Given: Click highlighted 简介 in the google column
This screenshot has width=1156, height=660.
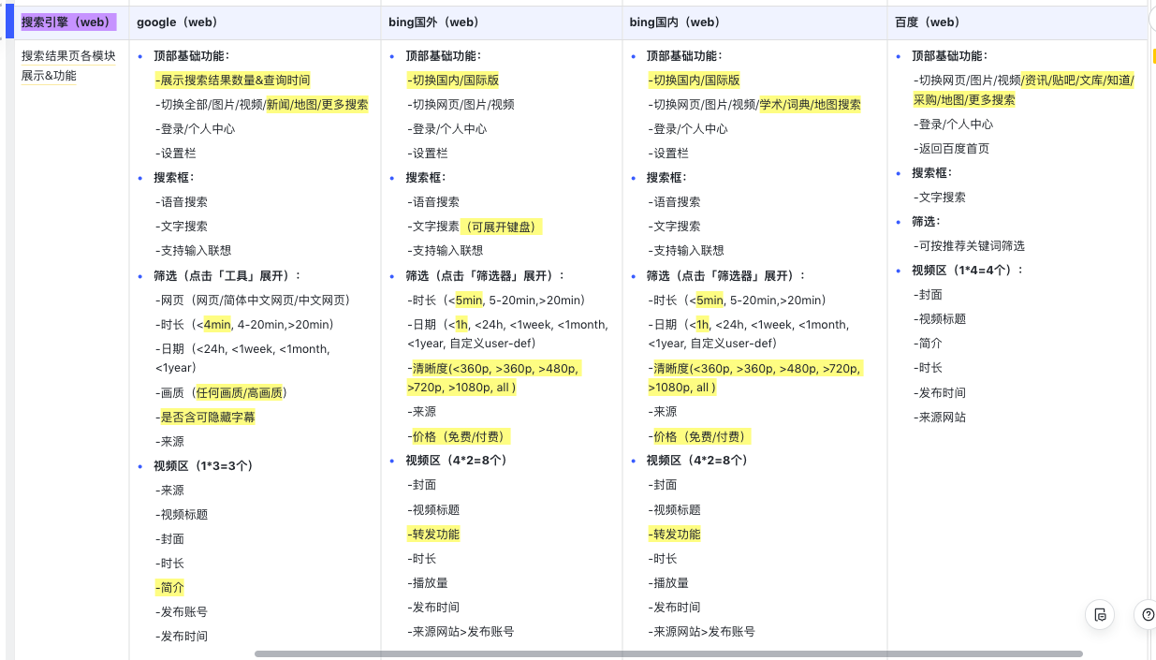Looking at the screenshot, I should pyautogui.click(x=172, y=588).
